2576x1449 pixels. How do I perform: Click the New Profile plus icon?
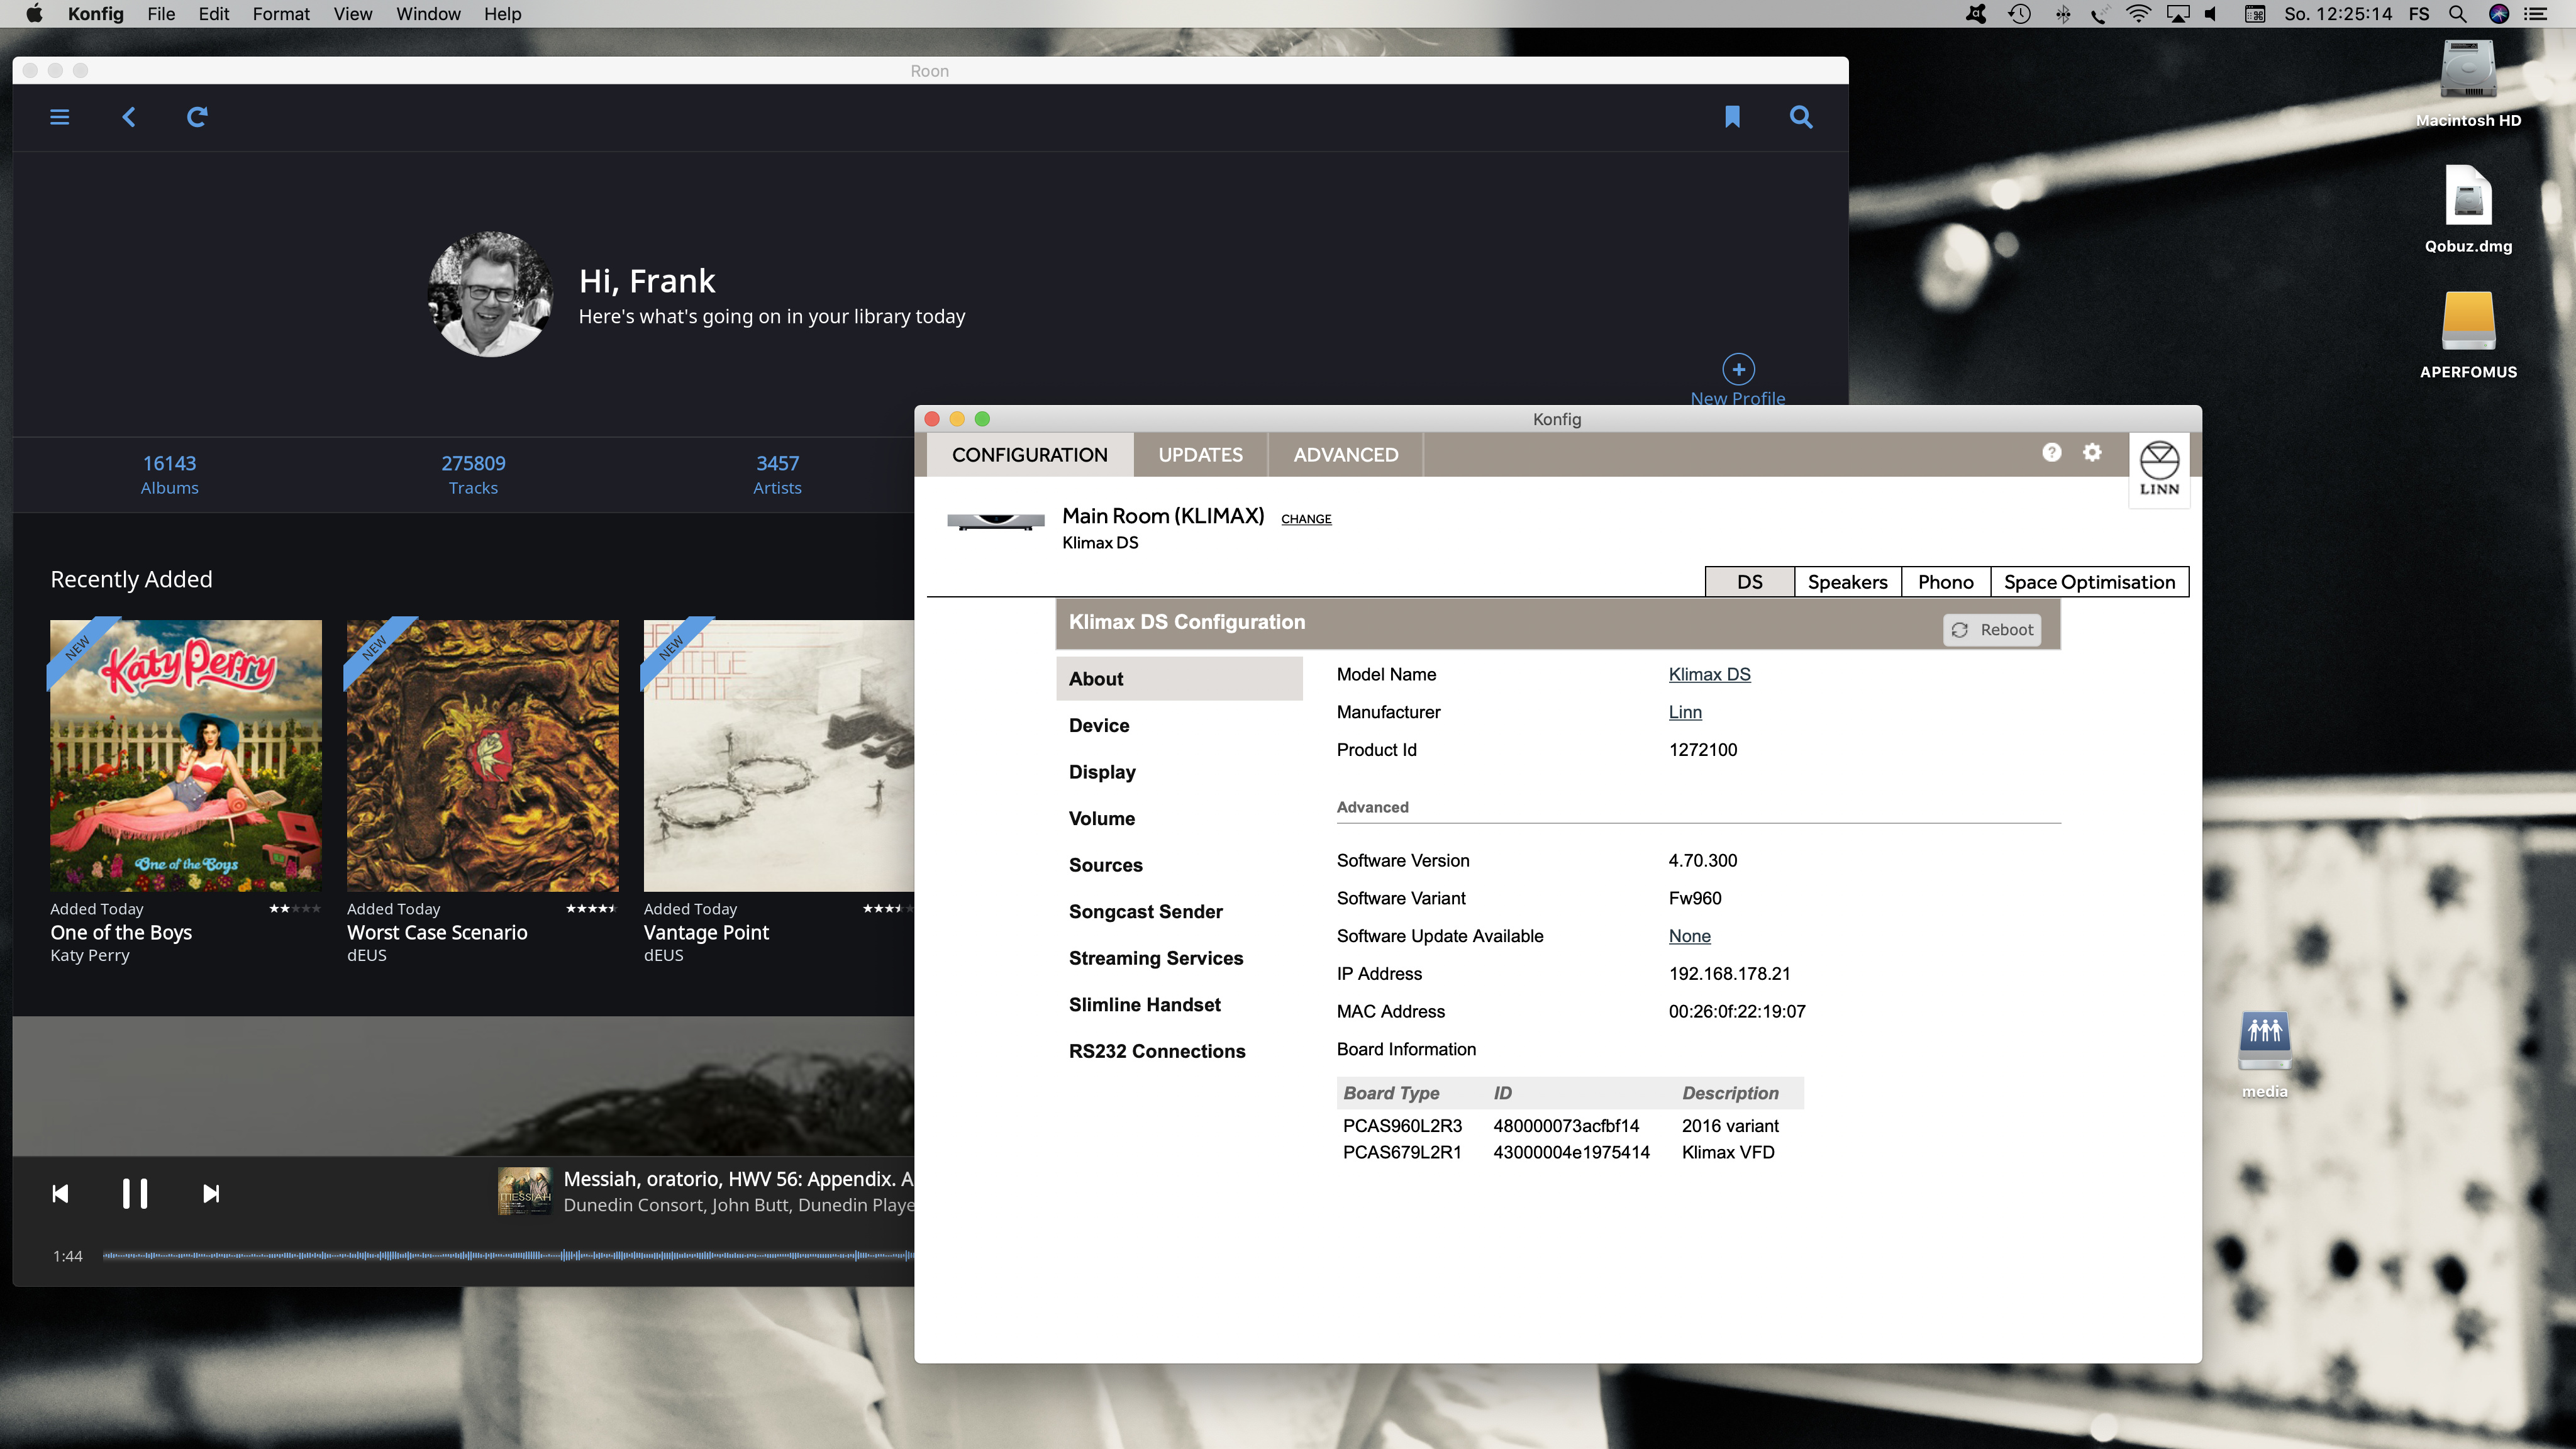(x=1738, y=369)
